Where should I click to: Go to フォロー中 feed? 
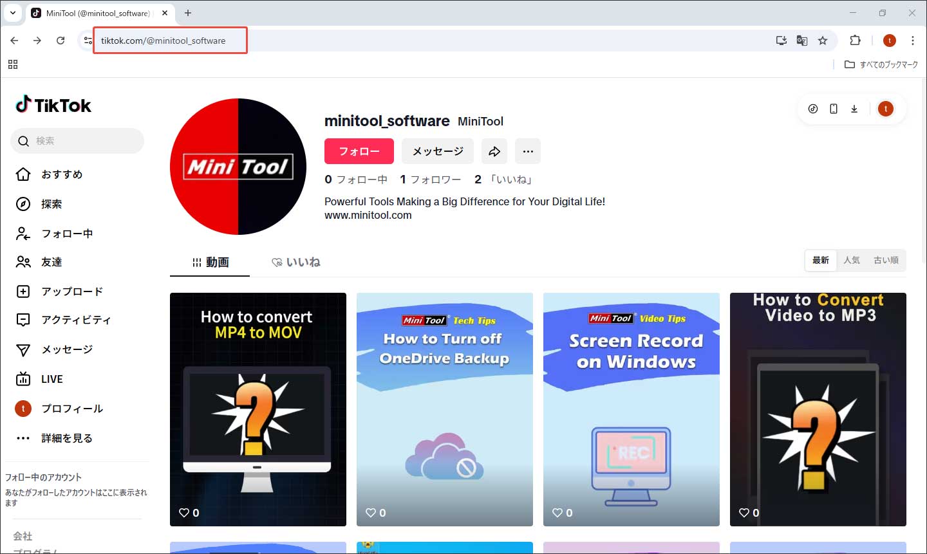click(54, 234)
